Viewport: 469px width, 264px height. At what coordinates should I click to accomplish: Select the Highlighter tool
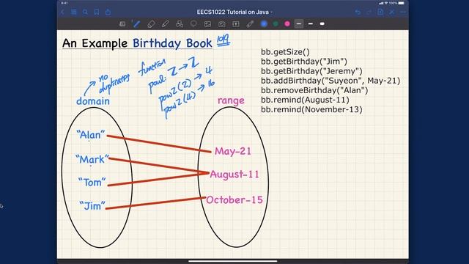point(165,23)
